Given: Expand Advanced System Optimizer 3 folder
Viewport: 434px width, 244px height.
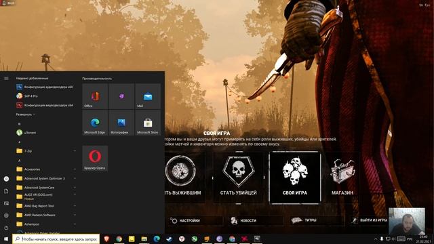Looking at the screenshot, I should pos(45,178).
